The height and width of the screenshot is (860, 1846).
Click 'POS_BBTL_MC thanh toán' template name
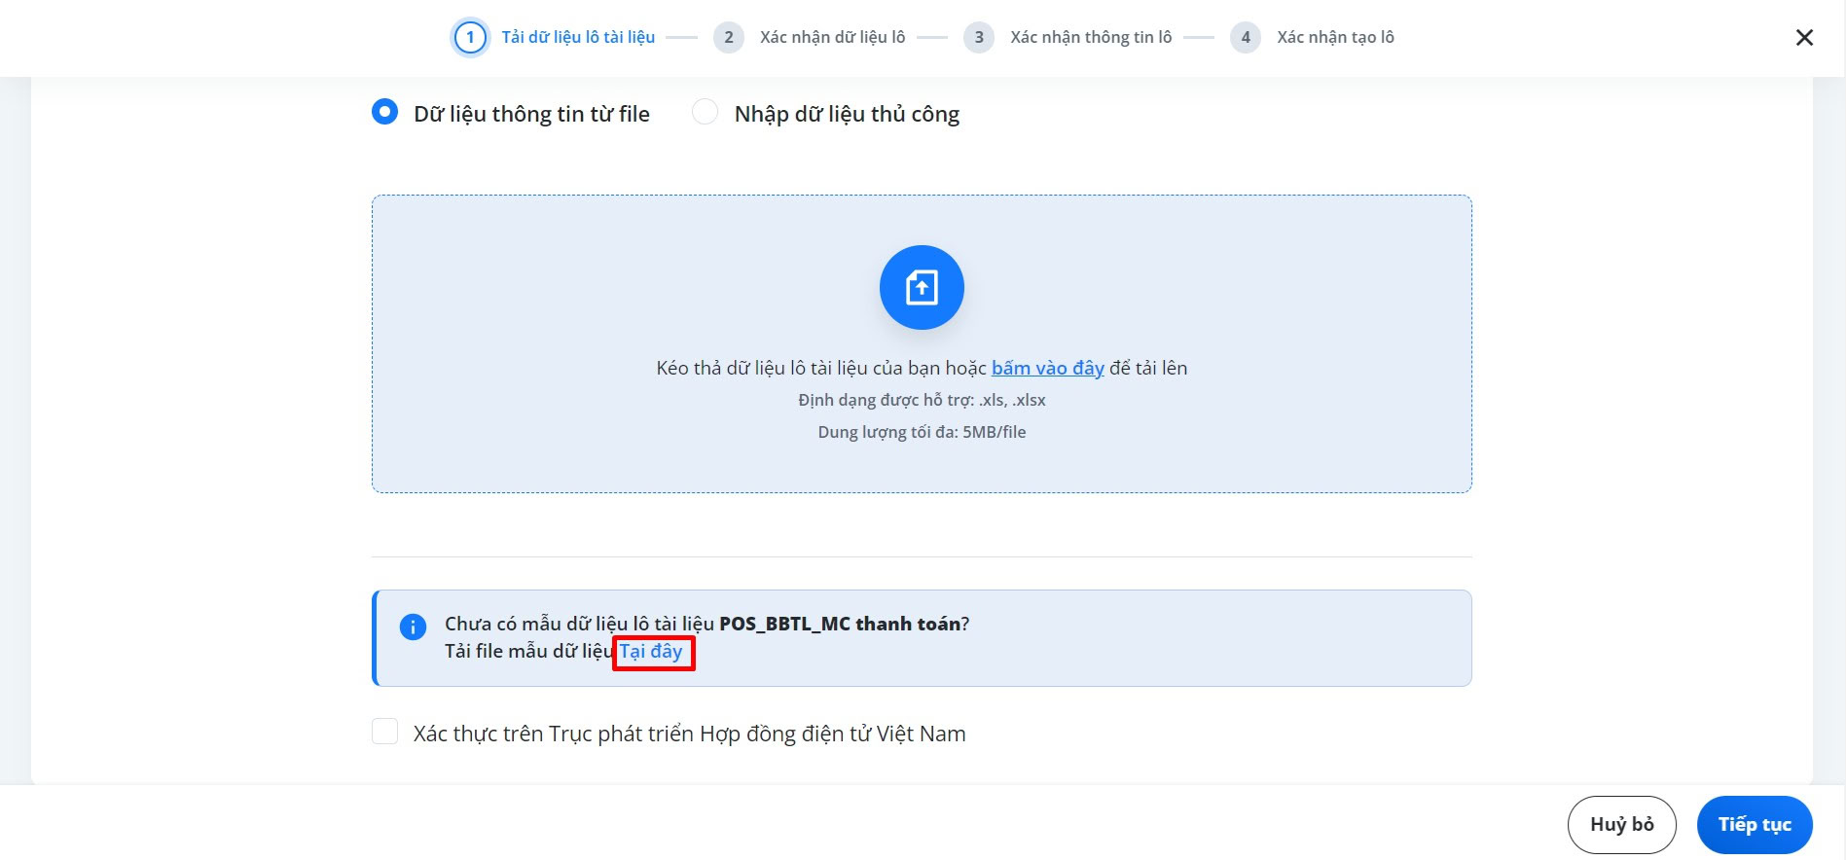840,624
